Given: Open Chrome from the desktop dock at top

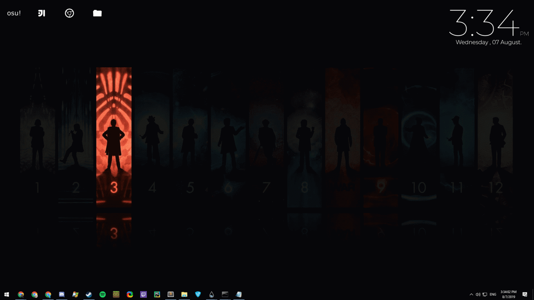Looking at the screenshot, I should coord(69,14).
